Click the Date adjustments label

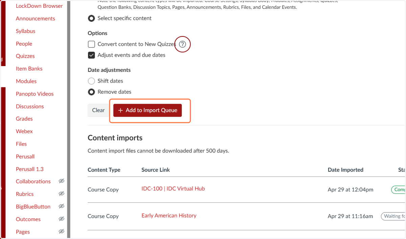(x=109, y=70)
